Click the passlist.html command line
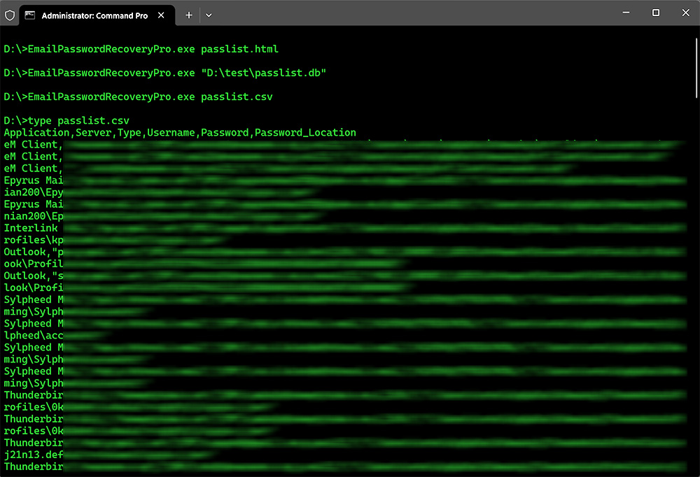This screenshot has height=477, width=700. pos(141,49)
